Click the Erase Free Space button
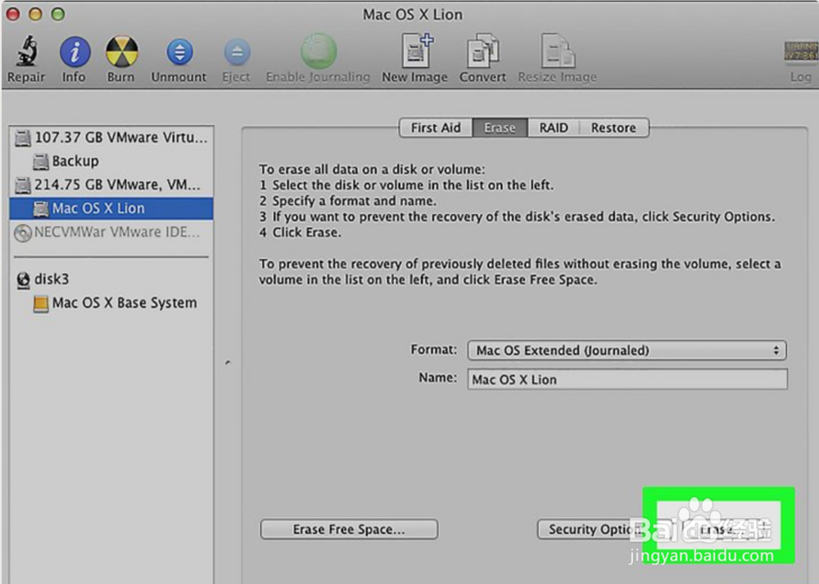This screenshot has width=819, height=584. coord(349,529)
